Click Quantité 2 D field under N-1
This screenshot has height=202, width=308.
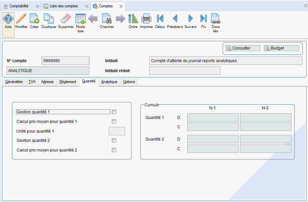[x=213, y=139]
